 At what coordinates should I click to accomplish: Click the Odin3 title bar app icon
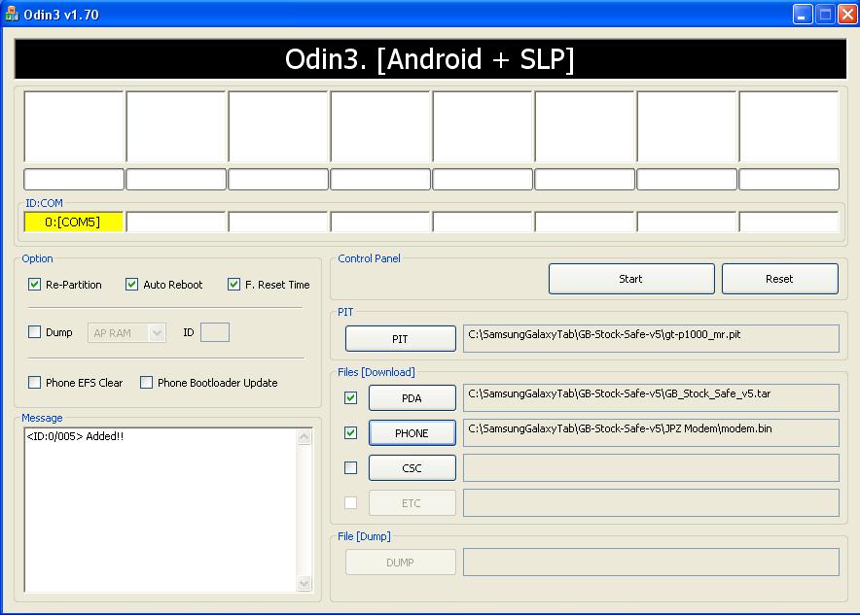(x=11, y=14)
